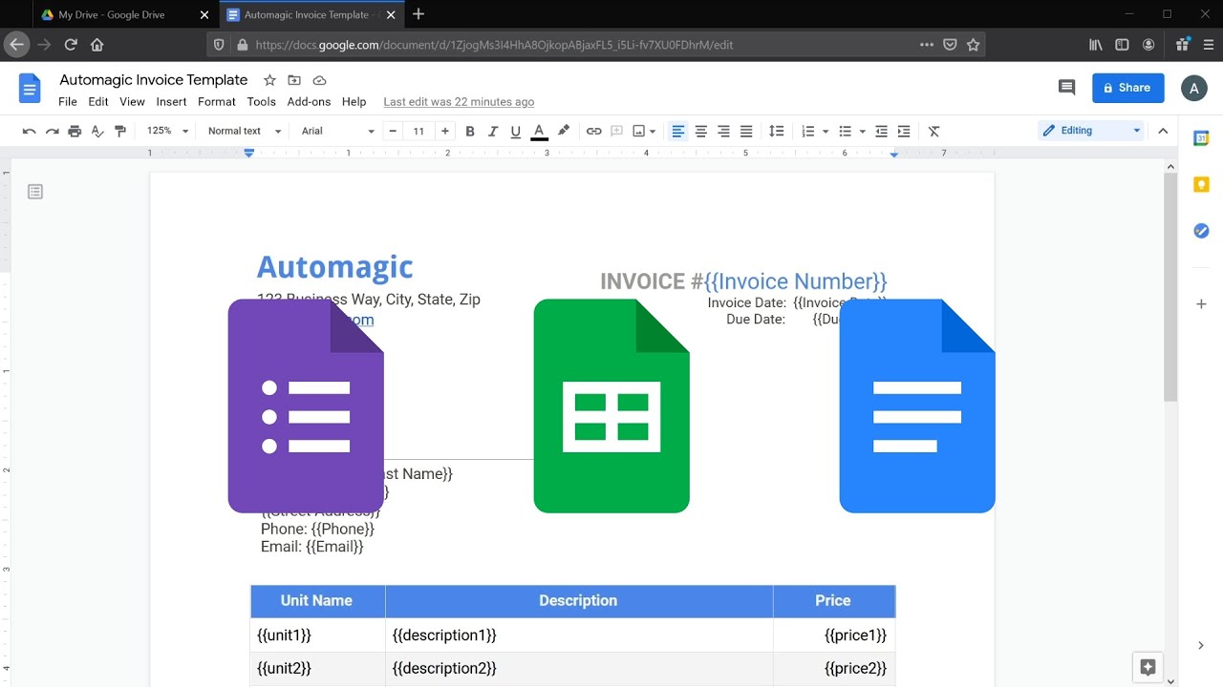The height and width of the screenshot is (687, 1223).
Task: Increase indent of the paragraph
Action: click(x=904, y=132)
